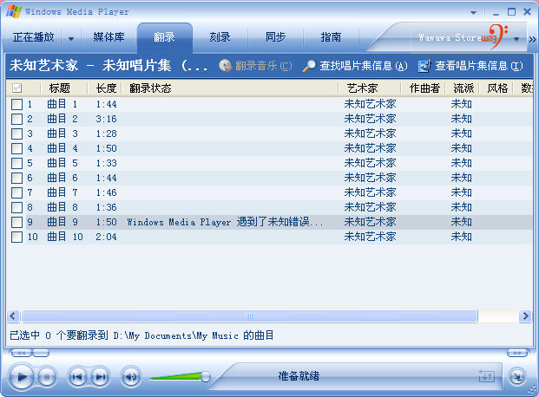Click the 作曲者 column header

coord(424,88)
